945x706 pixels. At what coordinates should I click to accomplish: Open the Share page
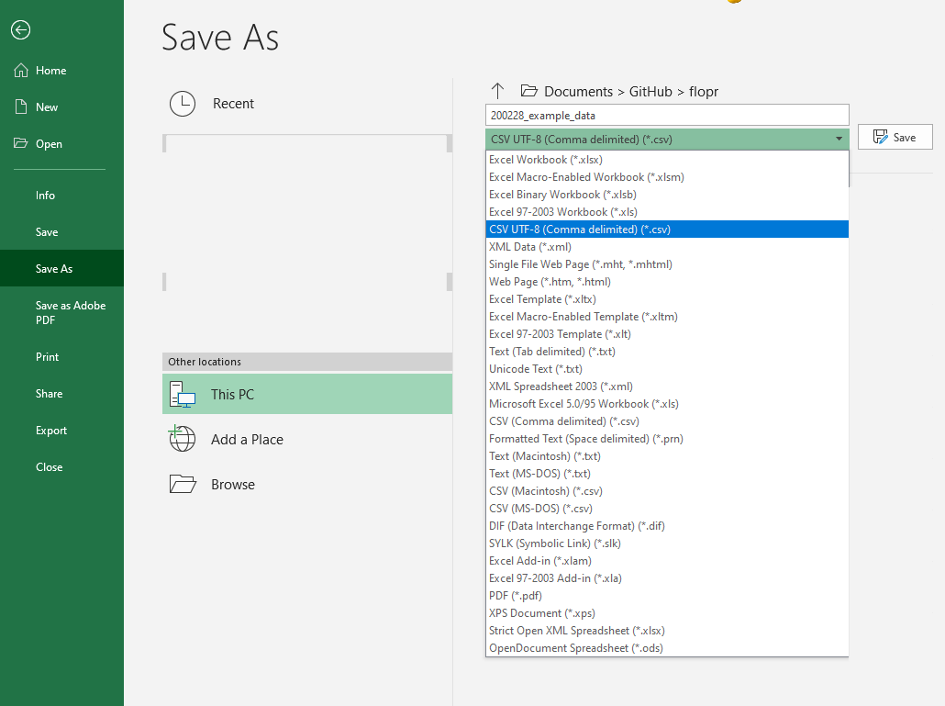click(49, 394)
